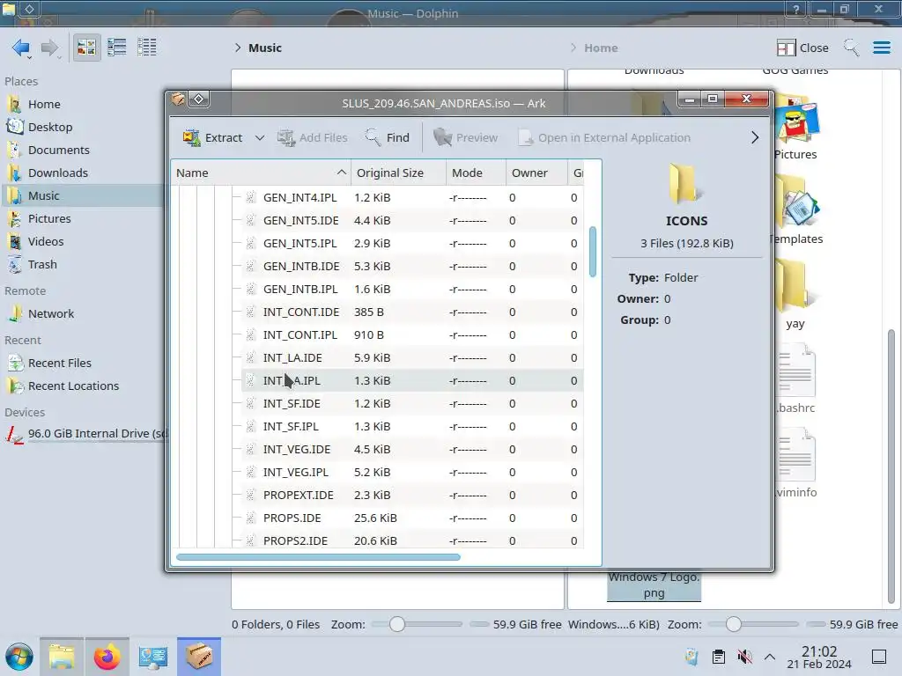The height and width of the screenshot is (676, 902).
Task: Select the INT_CONT.IDE file row
Action: pos(412,312)
